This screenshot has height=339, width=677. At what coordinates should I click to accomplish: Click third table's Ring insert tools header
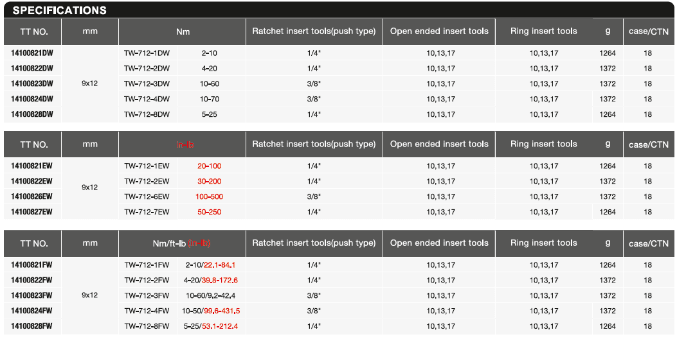(543, 243)
